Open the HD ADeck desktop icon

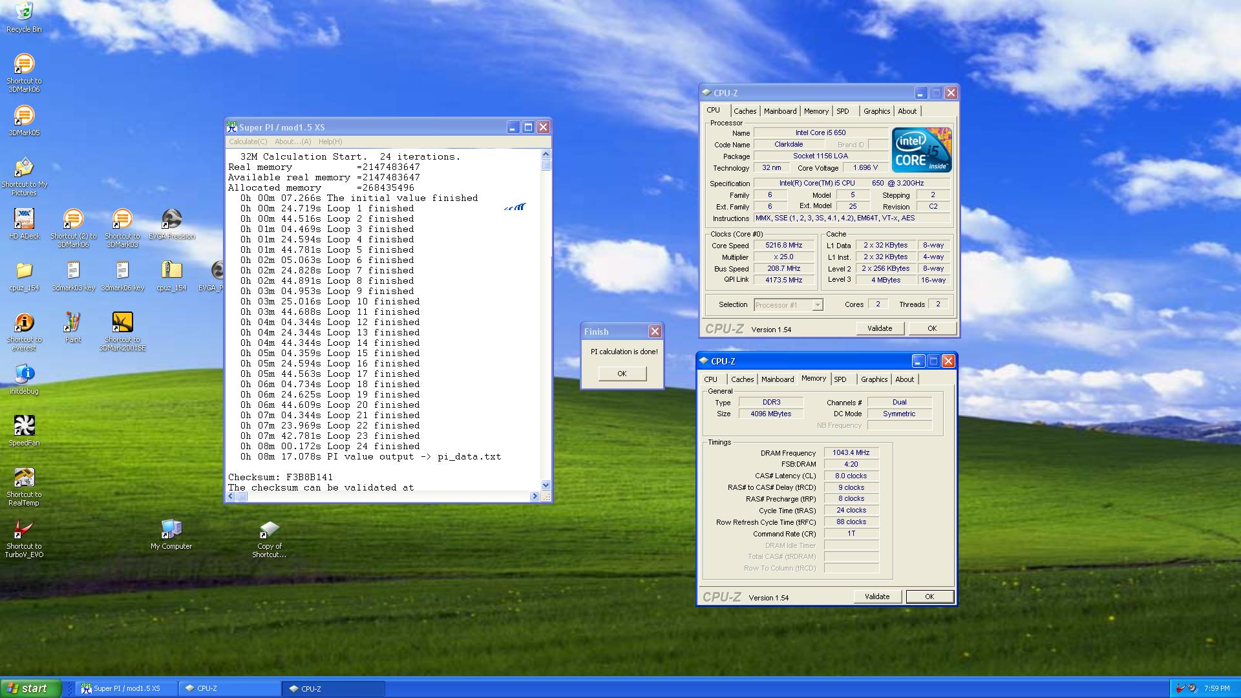point(24,220)
